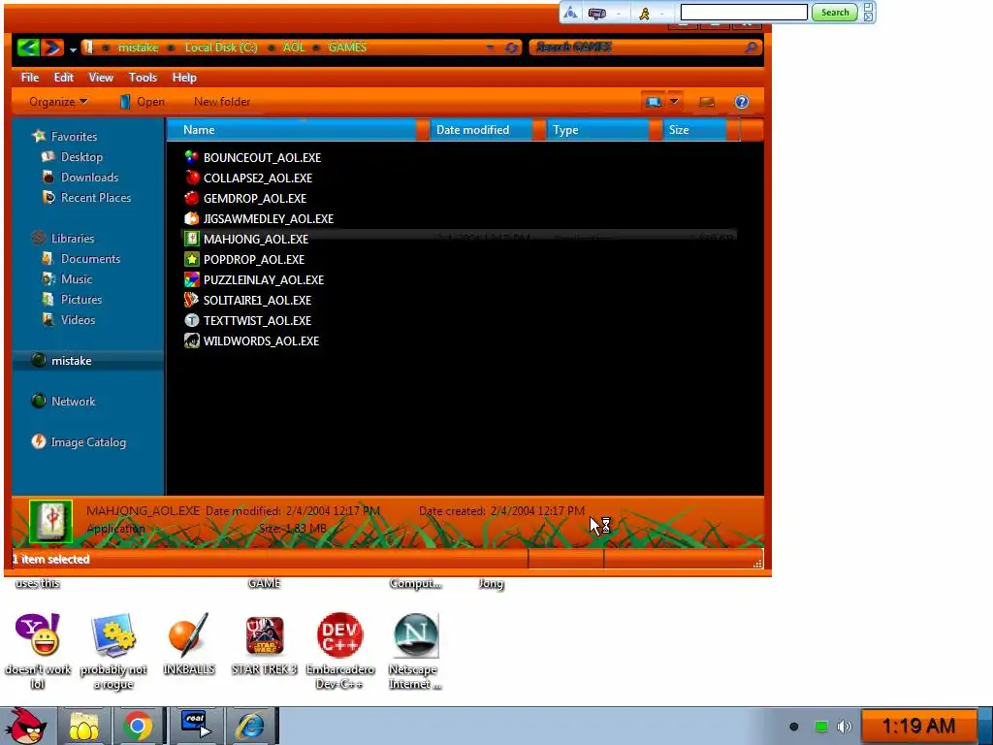Open the Tools menu
The width and height of the screenshot is (993, 745).
[143, 78]
